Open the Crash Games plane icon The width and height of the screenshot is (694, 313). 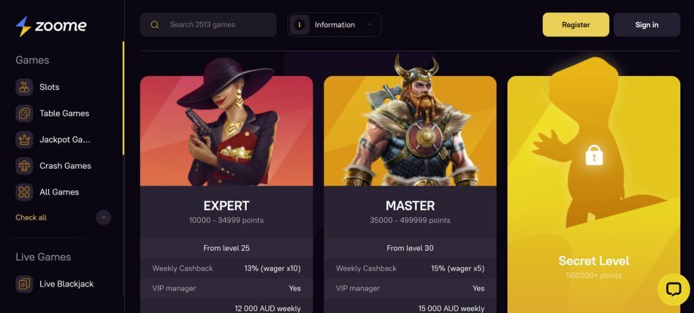[x=24, y=166]
